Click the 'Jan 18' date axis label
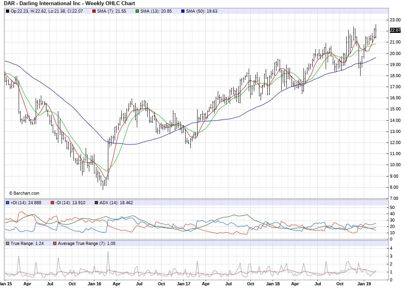The height and width of the screenshot is (296, 405). point(273,284)
